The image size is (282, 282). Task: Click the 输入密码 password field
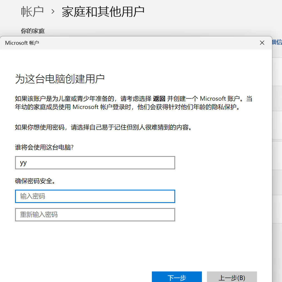(95, 196)
